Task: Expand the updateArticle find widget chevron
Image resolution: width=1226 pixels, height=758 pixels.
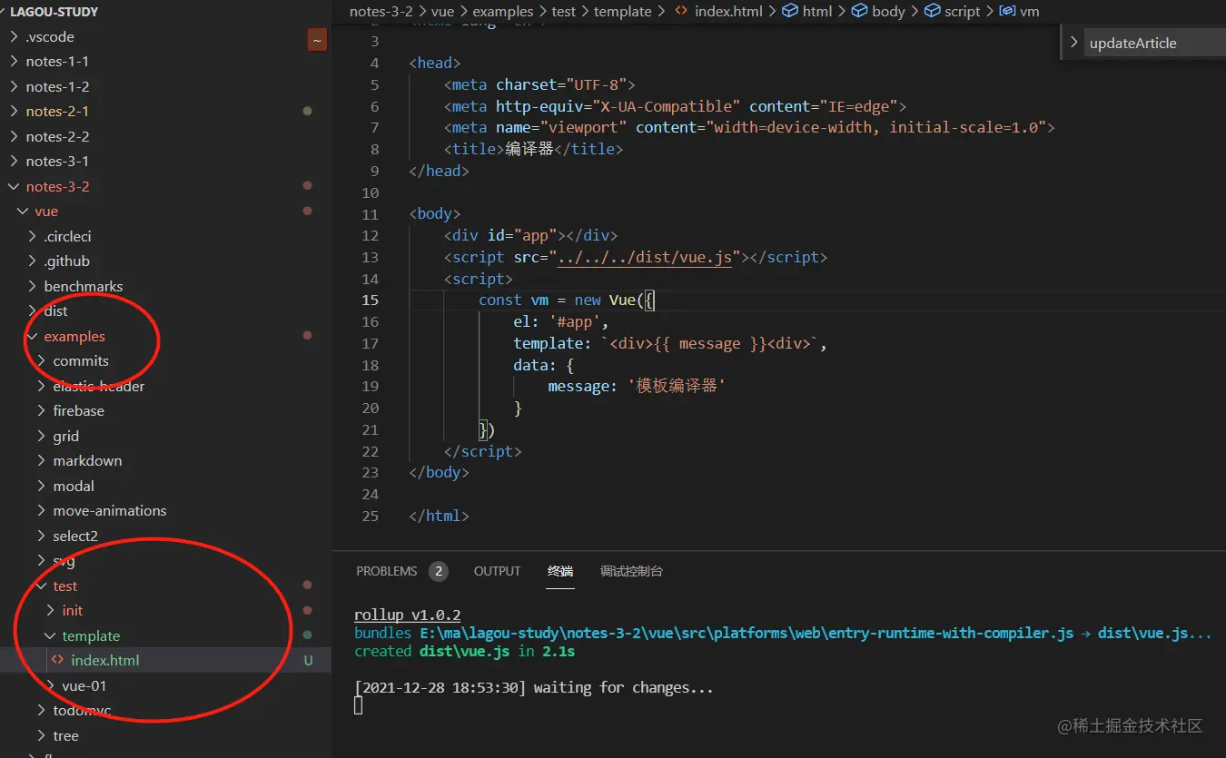Action: tap(1073, 43)
